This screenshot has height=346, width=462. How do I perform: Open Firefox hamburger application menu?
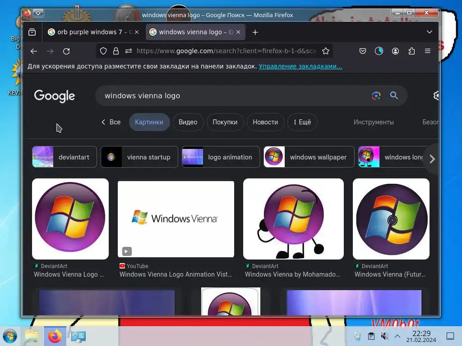coord(428,51)
